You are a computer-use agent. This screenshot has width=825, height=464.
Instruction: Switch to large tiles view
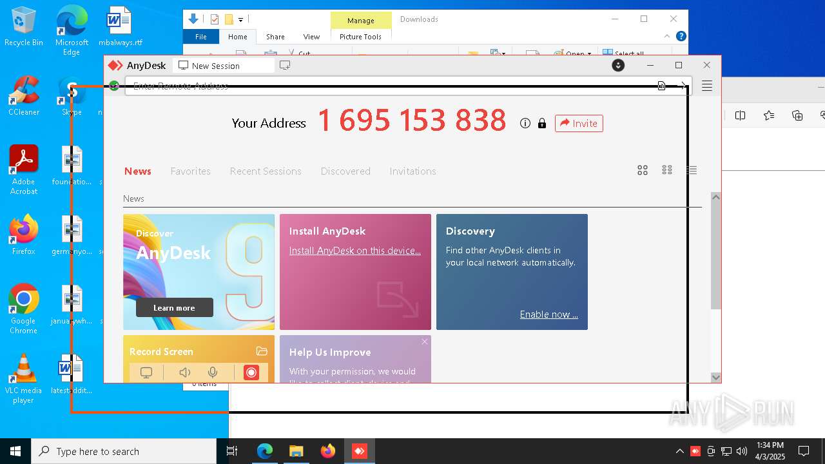[x=643, y=170]
